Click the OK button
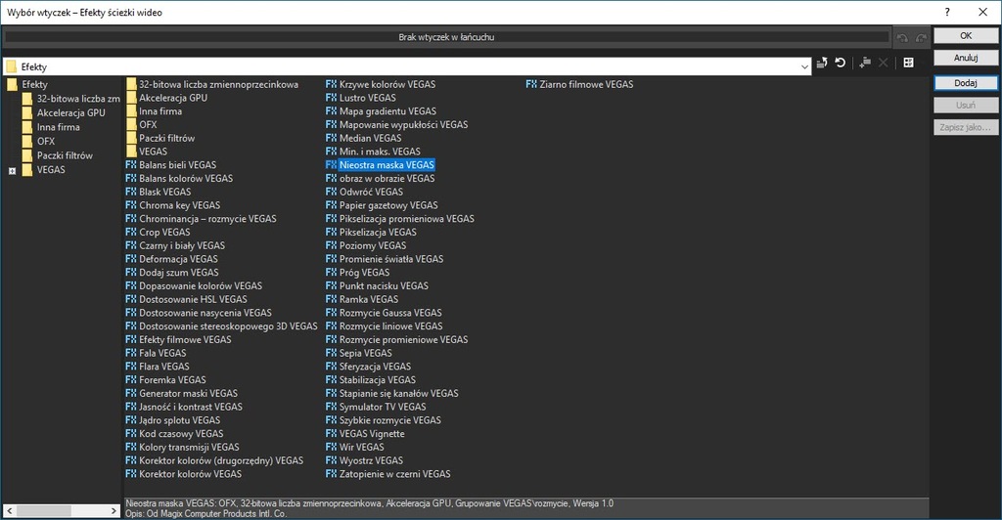Image resolution: width=1002 pixels, height=520 pixels. (x=966, y=36)
